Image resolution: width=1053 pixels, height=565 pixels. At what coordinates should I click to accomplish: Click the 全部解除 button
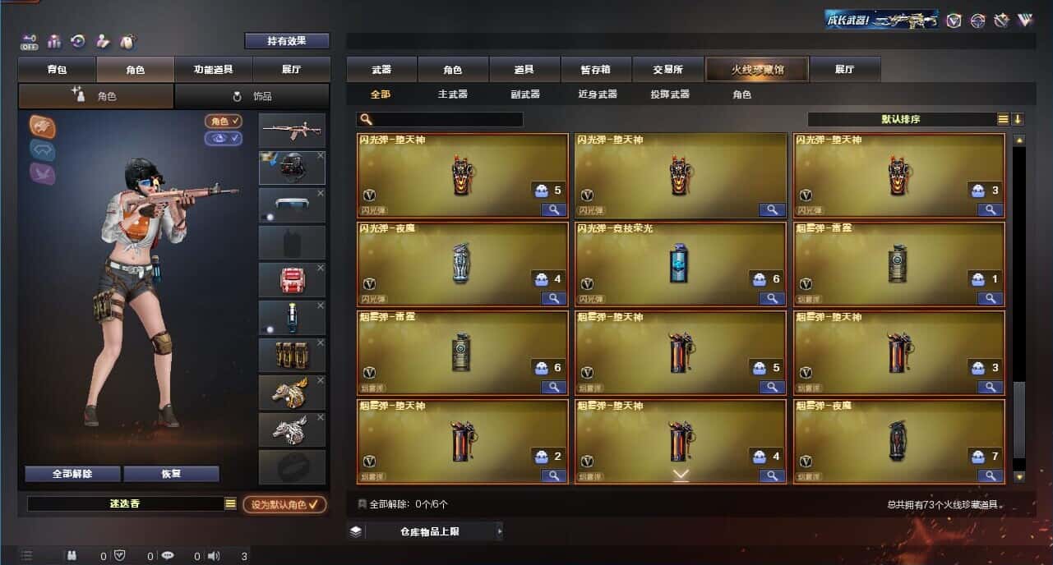click(72, 474)
